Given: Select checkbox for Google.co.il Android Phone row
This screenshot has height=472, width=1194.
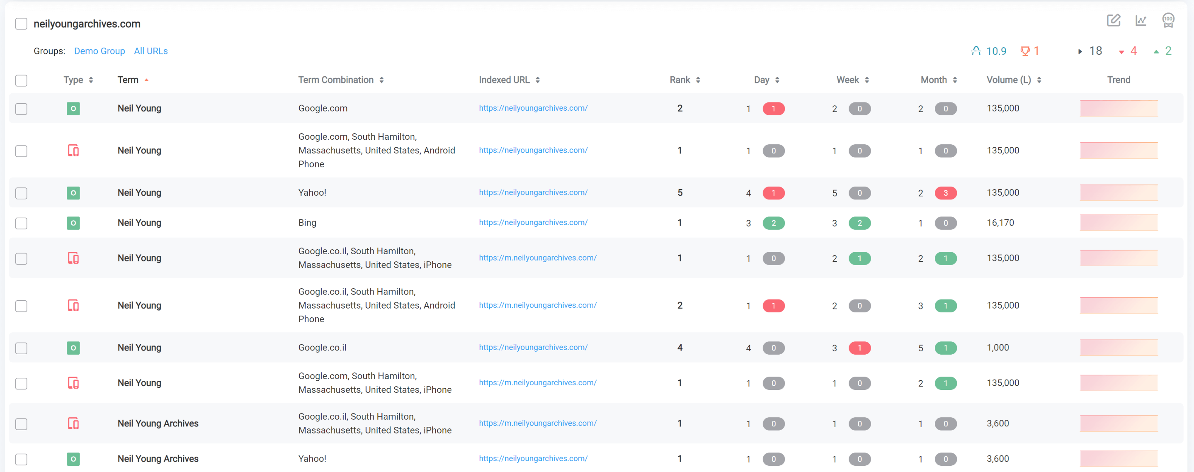Looking at the screenshot, I should click(x=21, y=306).
